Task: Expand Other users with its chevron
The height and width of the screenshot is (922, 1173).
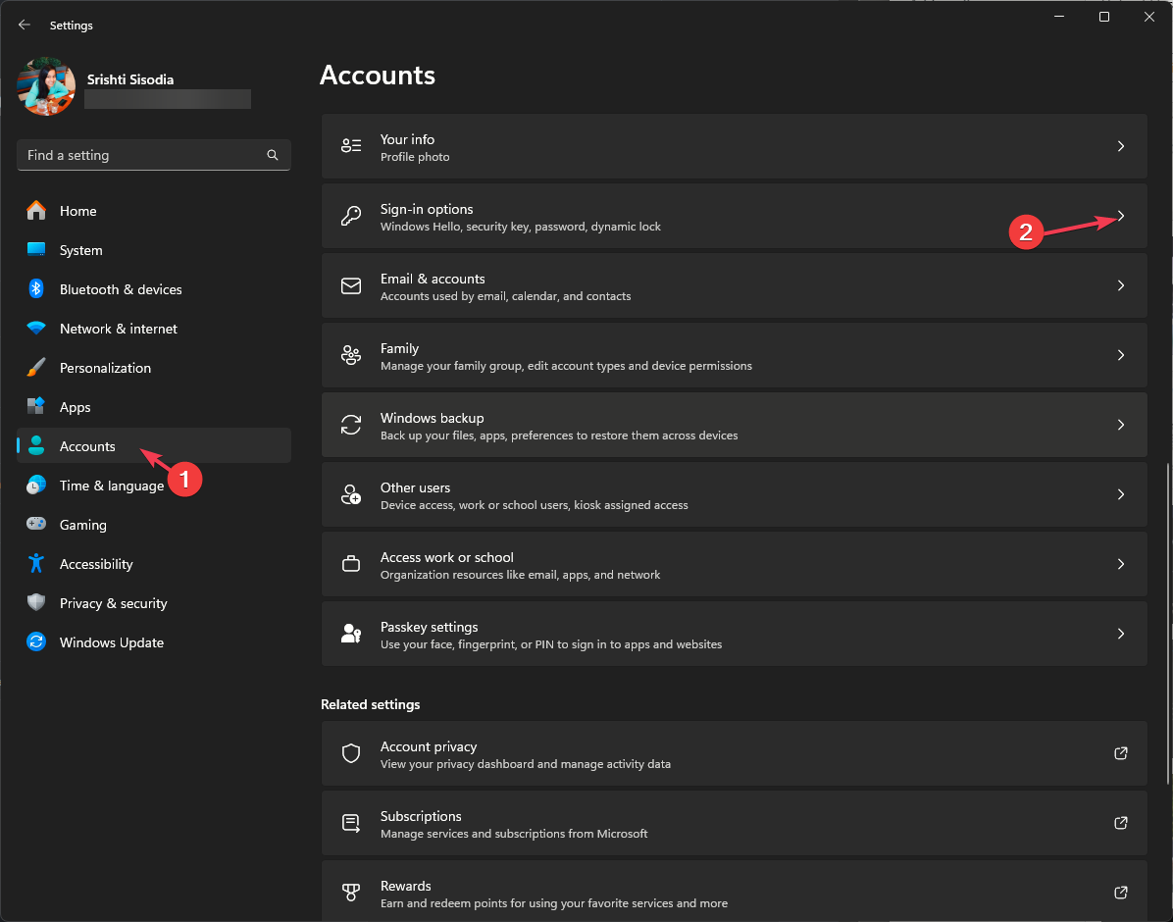Action: pos(1121,494)
